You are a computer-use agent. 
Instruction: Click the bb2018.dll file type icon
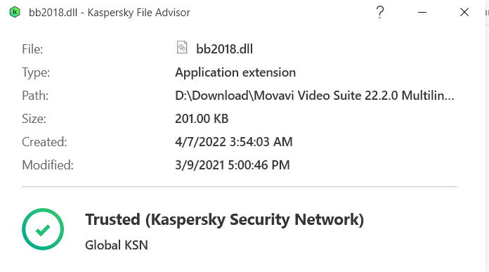pyautogui.click(x=182, y=47)
